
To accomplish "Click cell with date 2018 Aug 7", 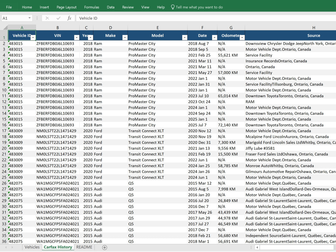I will click(202, 43).
